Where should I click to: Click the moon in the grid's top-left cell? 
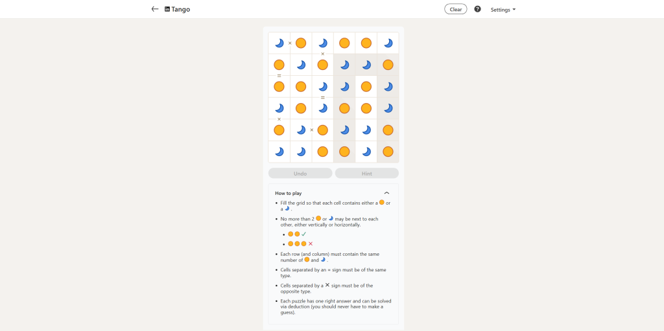pyautogui.click(x=279, y=43)
